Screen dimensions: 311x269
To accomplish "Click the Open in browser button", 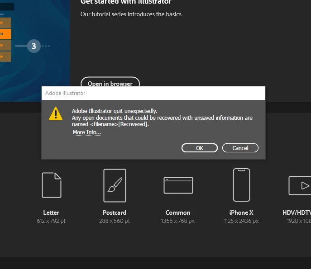I will pos(110,82).
